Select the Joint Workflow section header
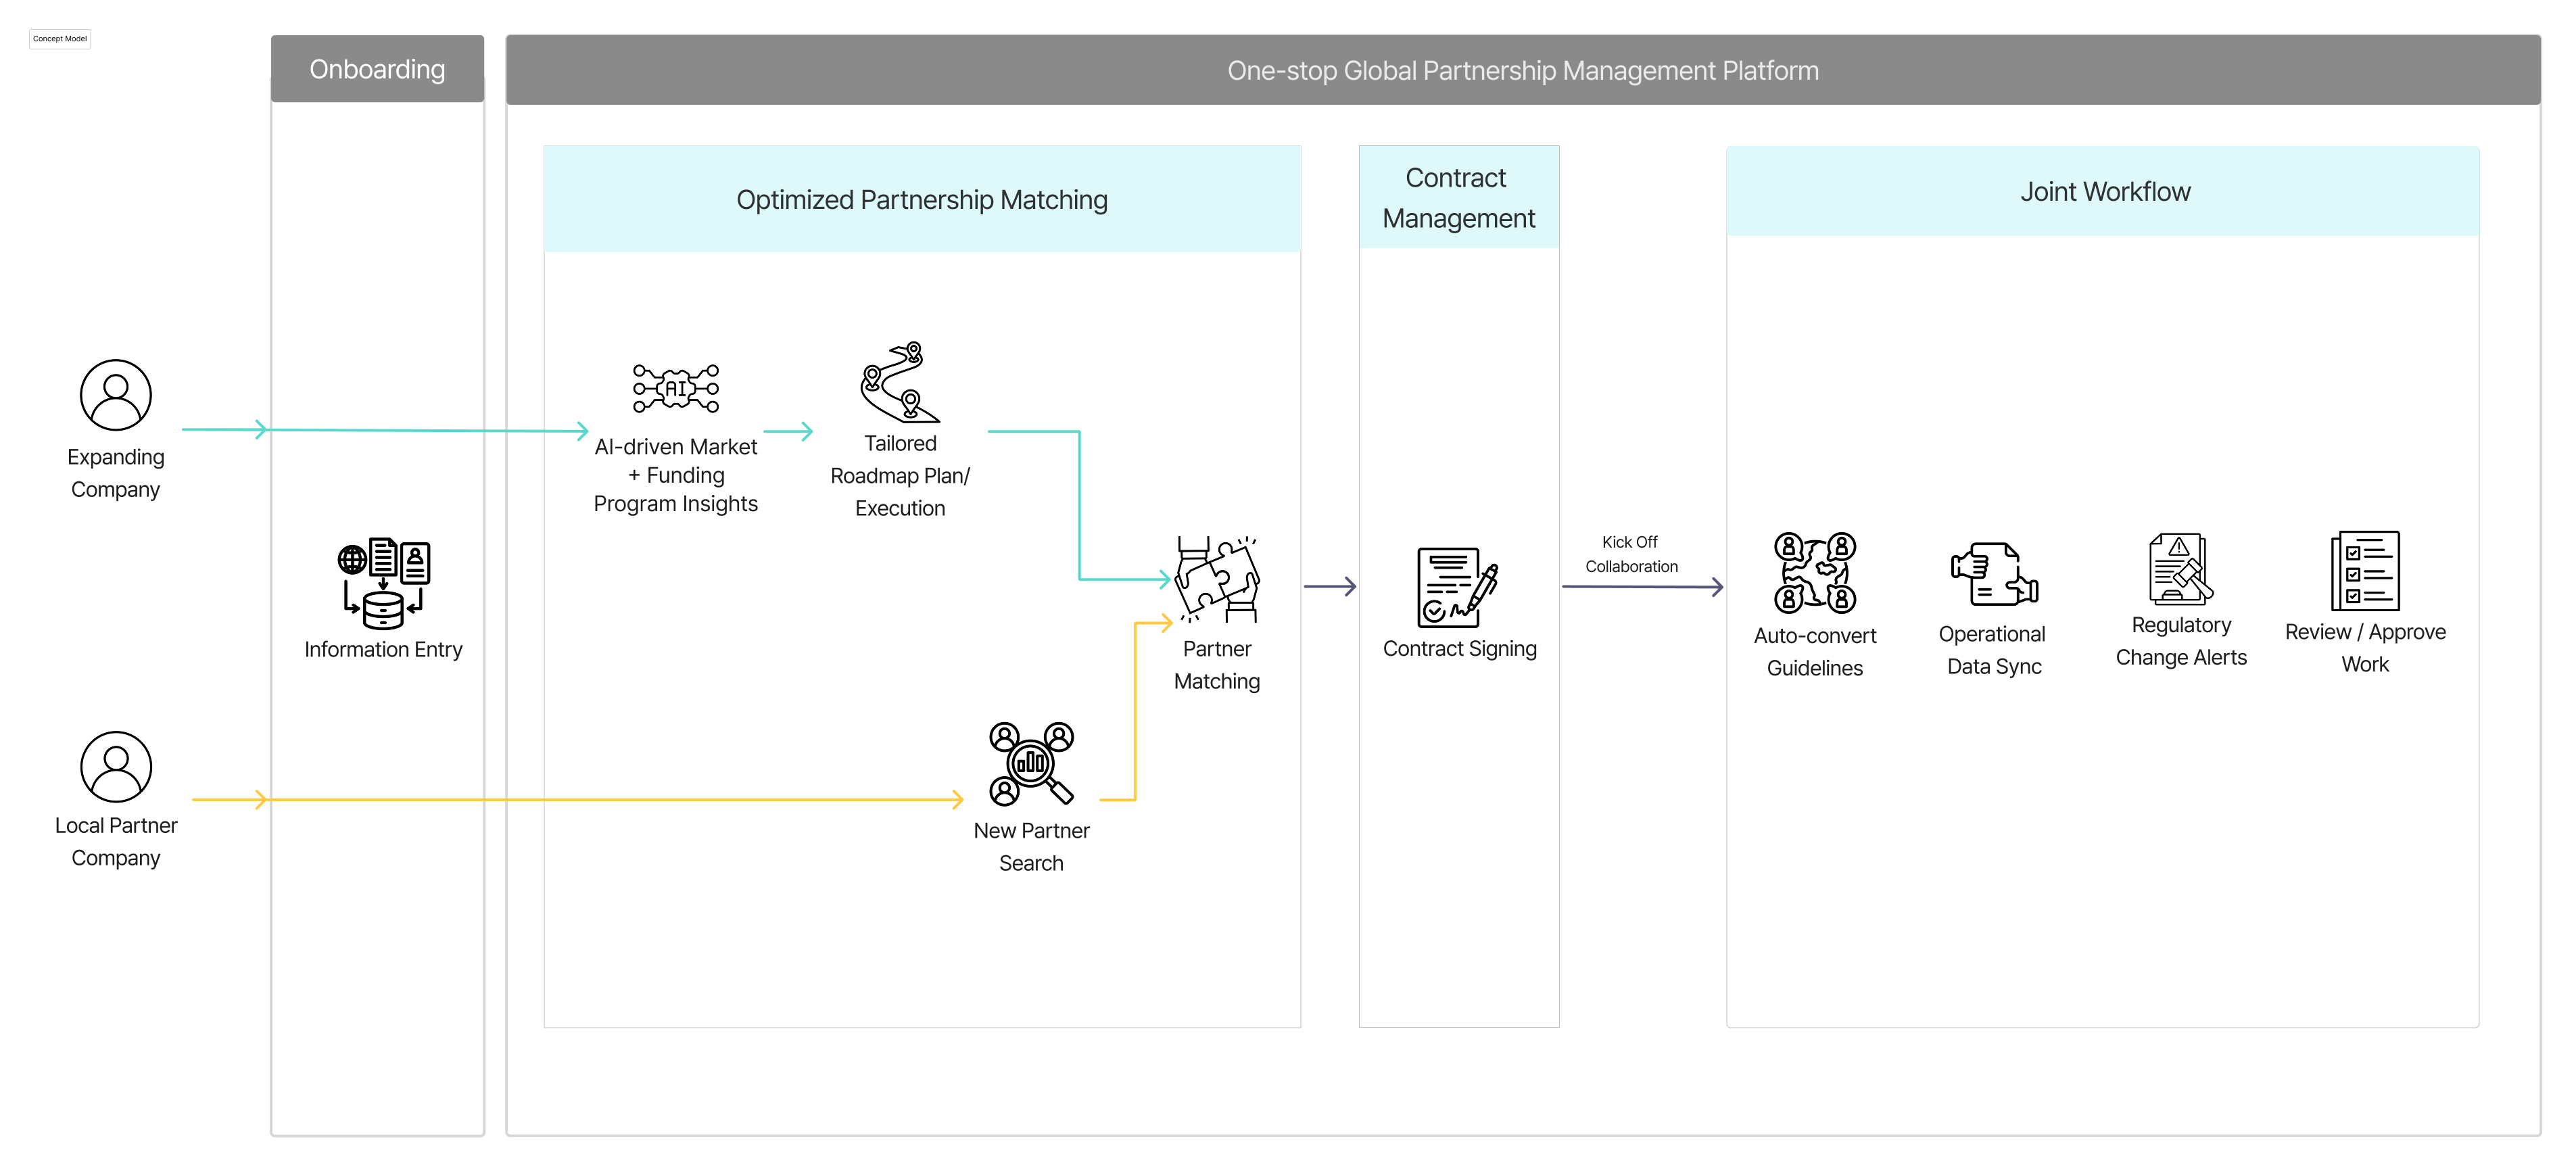 pyautogui.click(x=2102, y=191)
